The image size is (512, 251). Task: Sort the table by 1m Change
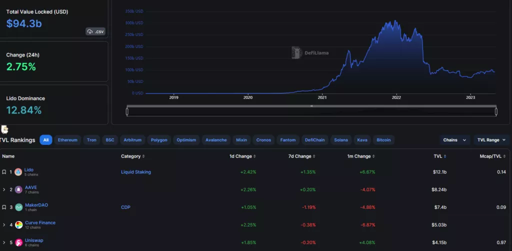[x=361, y=156]
